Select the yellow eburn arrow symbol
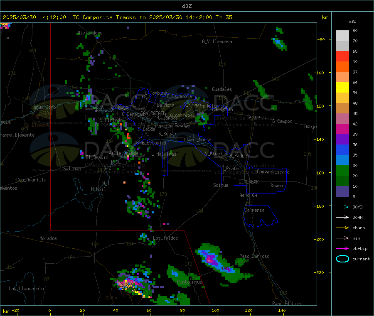Viewport: 374px width, 316px height. tap(342, 228)
